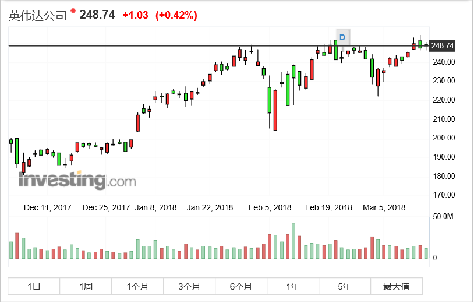
Task: Click the red arrow icon beside company name
Action: coord(73,10)
